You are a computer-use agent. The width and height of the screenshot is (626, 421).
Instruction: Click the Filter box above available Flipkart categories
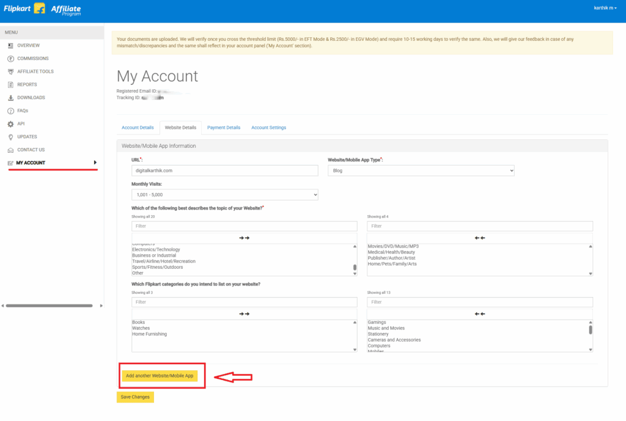244,302
